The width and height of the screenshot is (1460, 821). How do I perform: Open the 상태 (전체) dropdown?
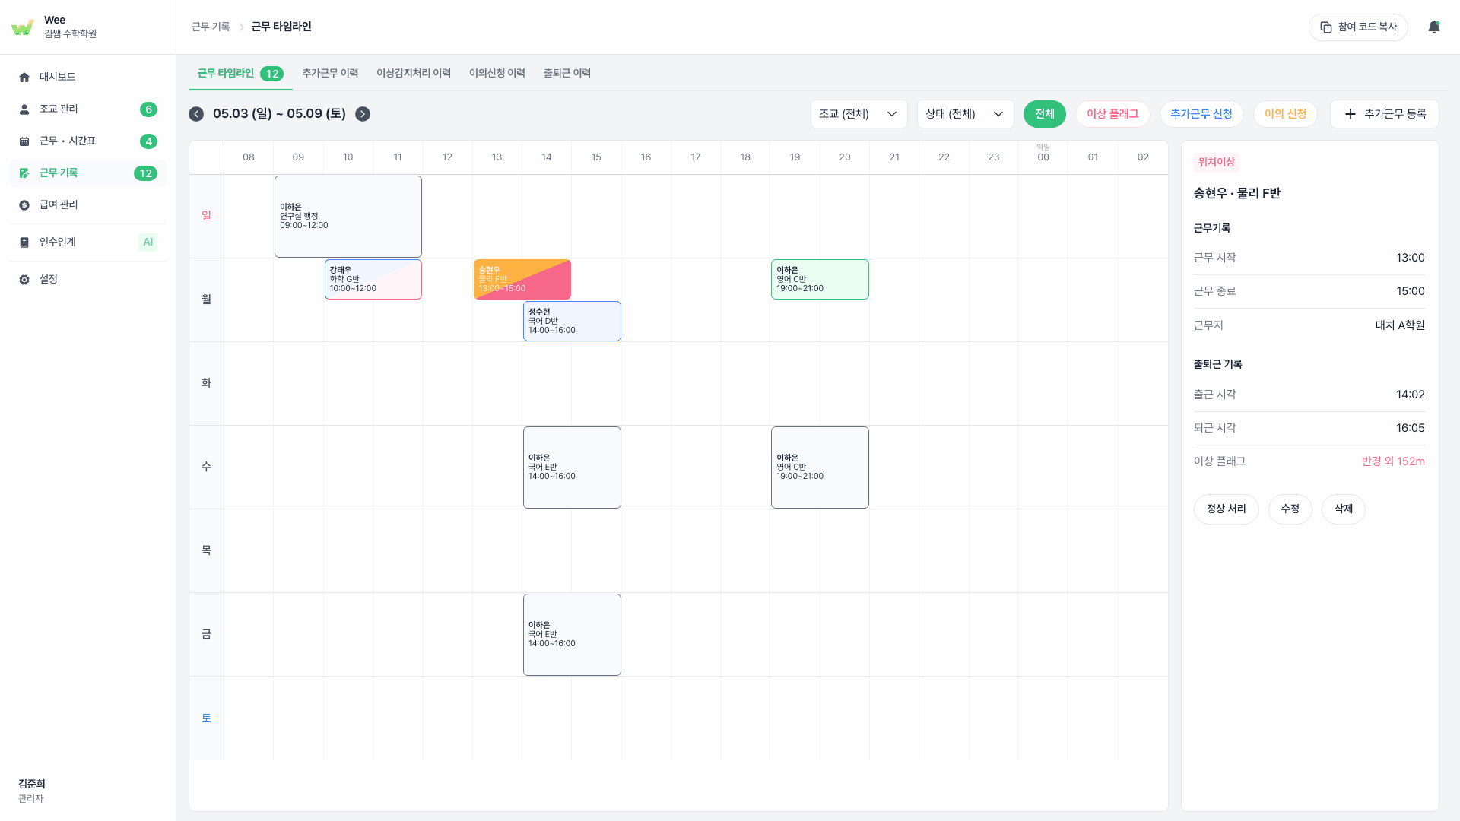tap(966, 114)
